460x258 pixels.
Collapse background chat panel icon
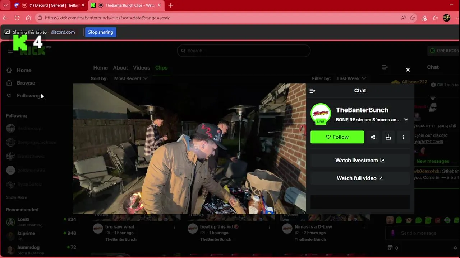tap(385, 67)
